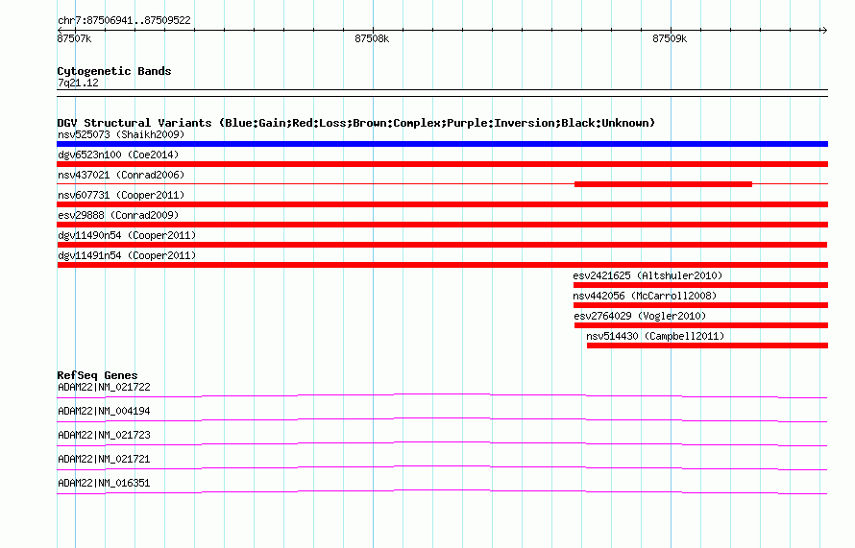Image resolution: width=855 pixels, height=548 pixels.
Task: Click the red bar under dgv6523n100
Action: pos(442,164)
